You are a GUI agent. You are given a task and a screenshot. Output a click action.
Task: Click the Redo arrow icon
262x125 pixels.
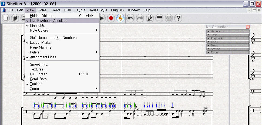[140, 18]
